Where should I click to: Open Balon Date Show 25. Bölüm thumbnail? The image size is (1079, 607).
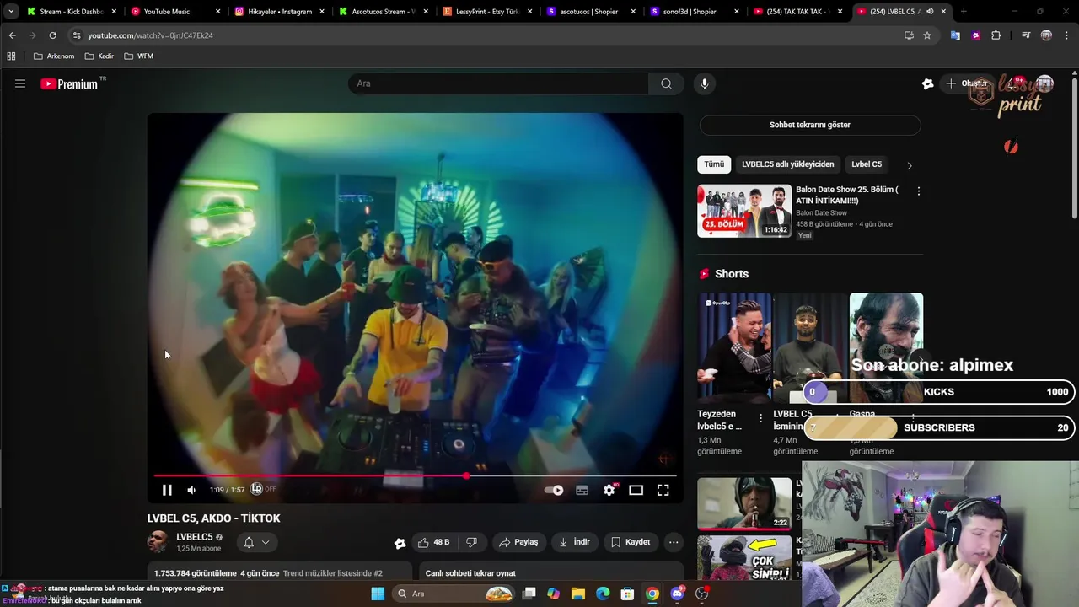[744, 211]
